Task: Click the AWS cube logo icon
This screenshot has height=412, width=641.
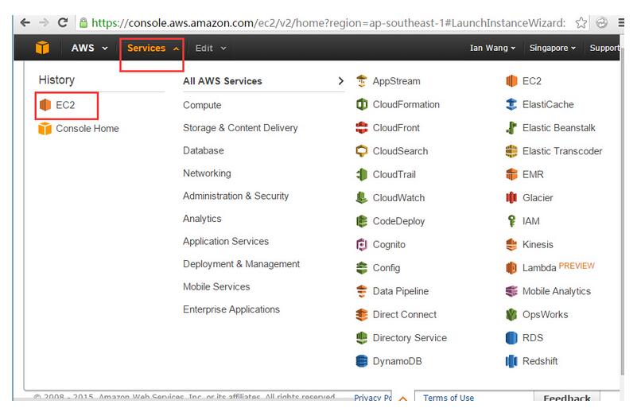Action: click(42, 48)
